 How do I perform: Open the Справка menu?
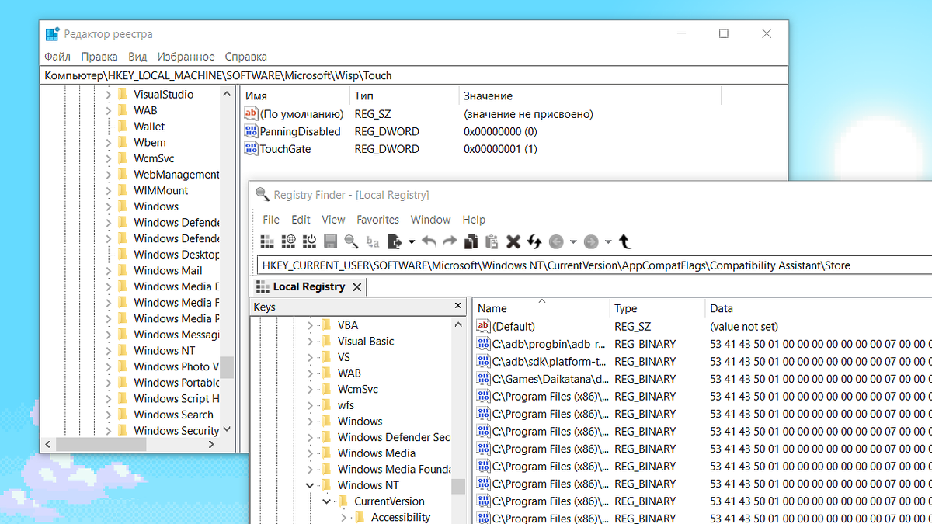coord(245,57)
